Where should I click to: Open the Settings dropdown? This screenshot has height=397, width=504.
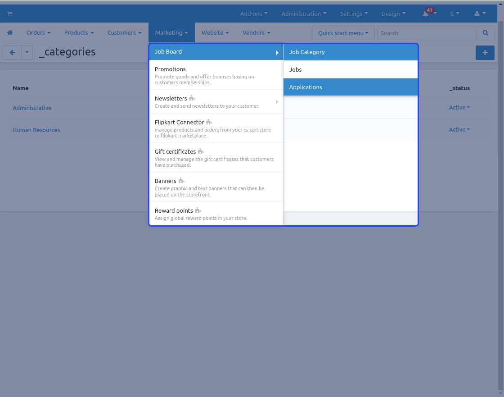(354, 14)
